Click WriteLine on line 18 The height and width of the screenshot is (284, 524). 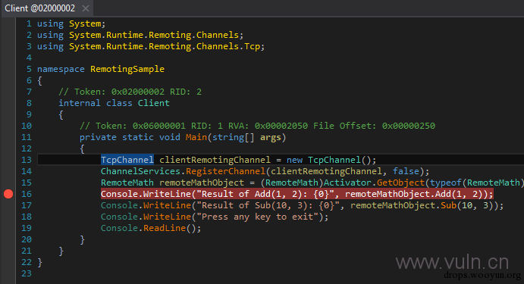click(167, 217)
